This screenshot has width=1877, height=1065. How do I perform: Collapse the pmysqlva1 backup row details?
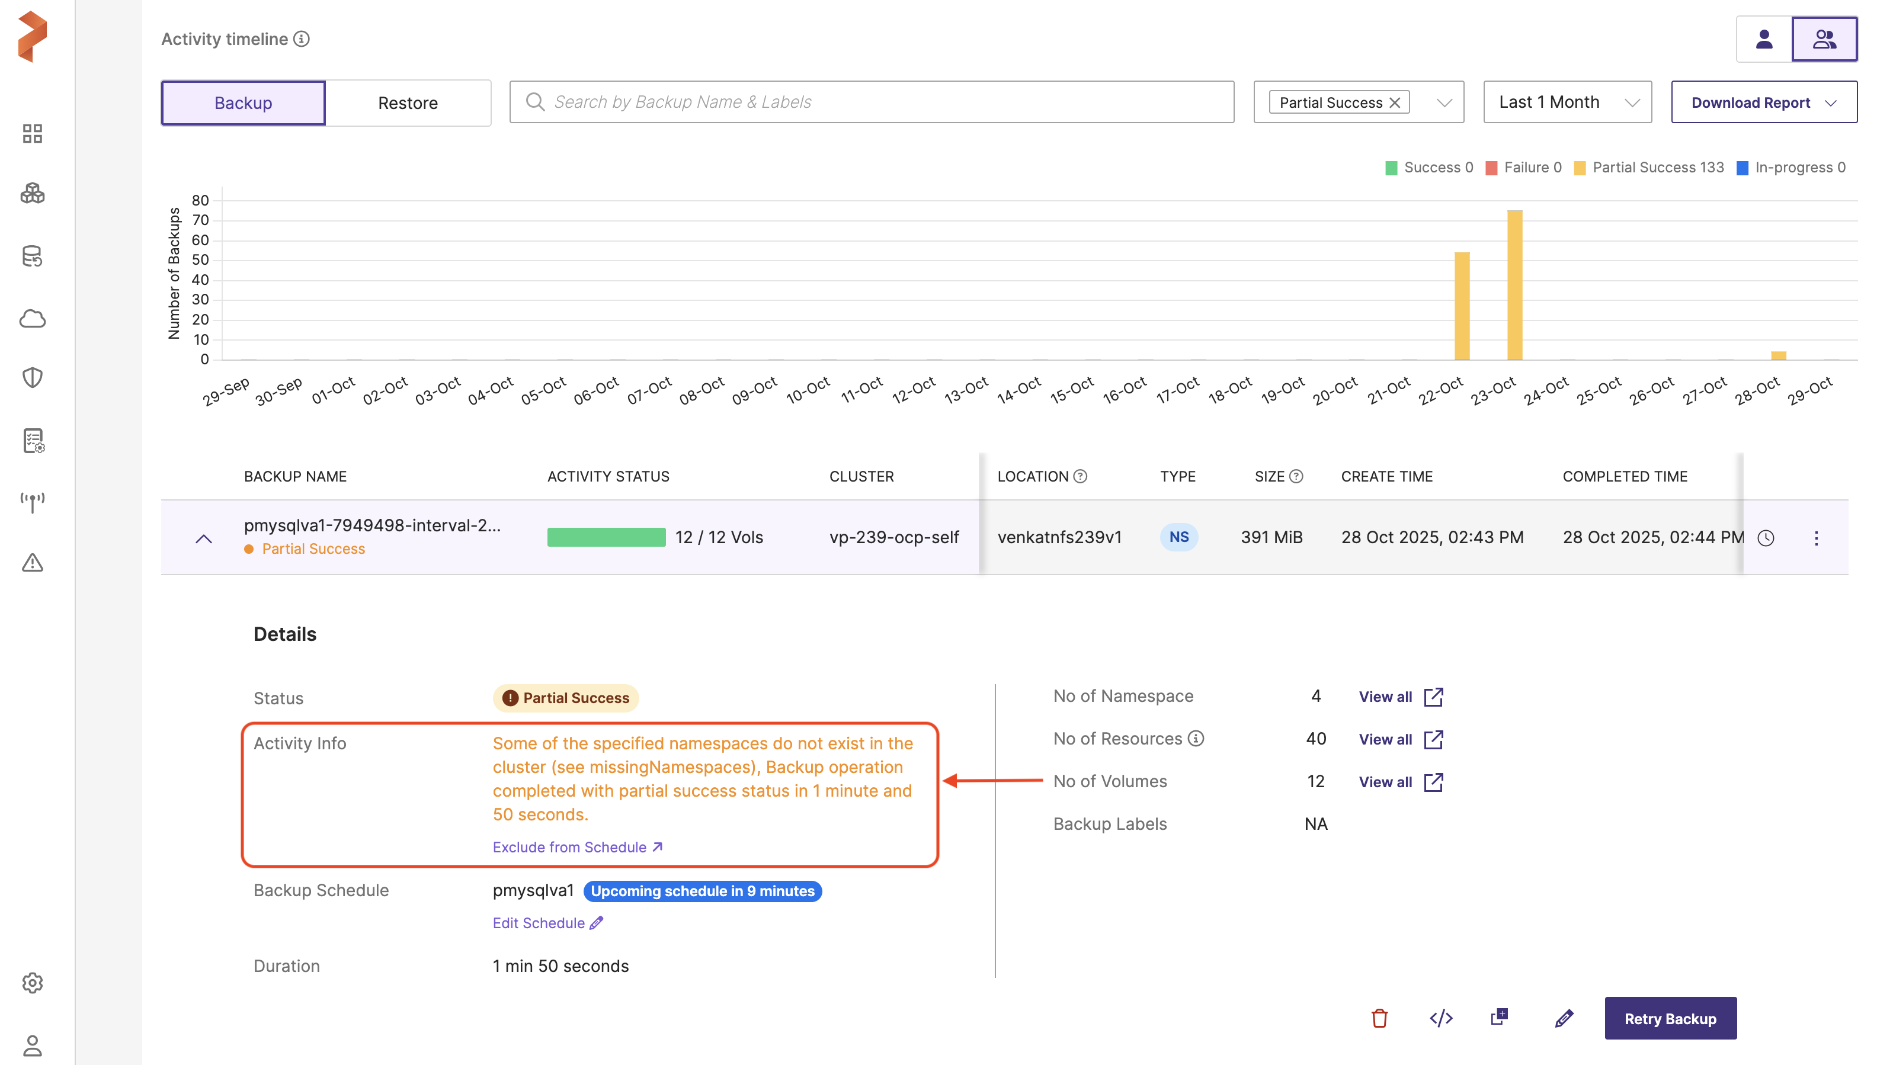[x=204, y=538]
